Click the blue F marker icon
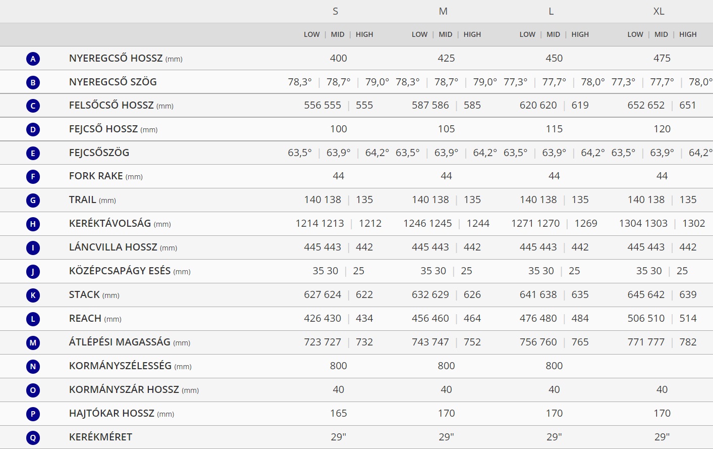 click(x=33, y=177)
